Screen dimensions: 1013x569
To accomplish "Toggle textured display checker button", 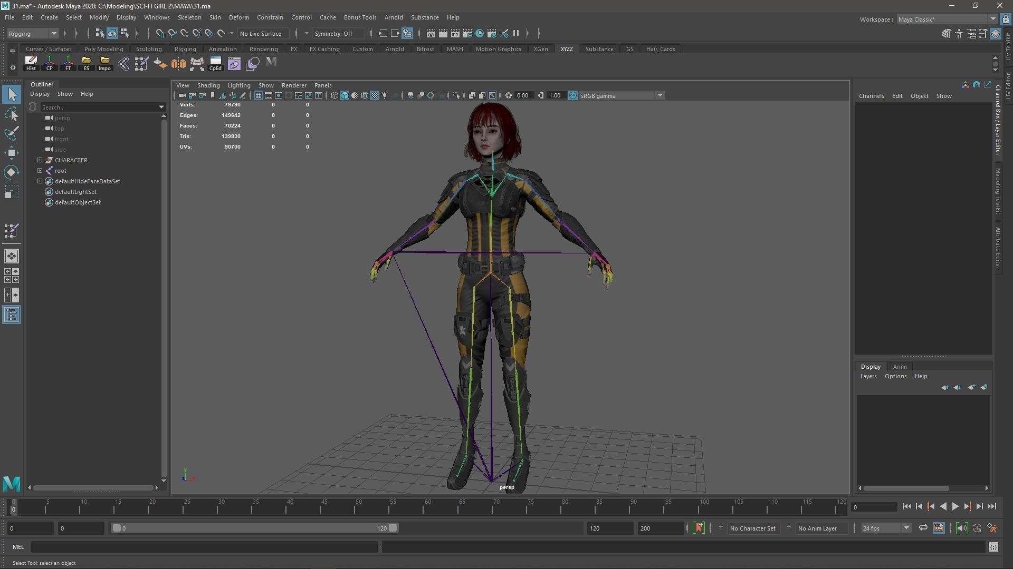I will 375,95.
